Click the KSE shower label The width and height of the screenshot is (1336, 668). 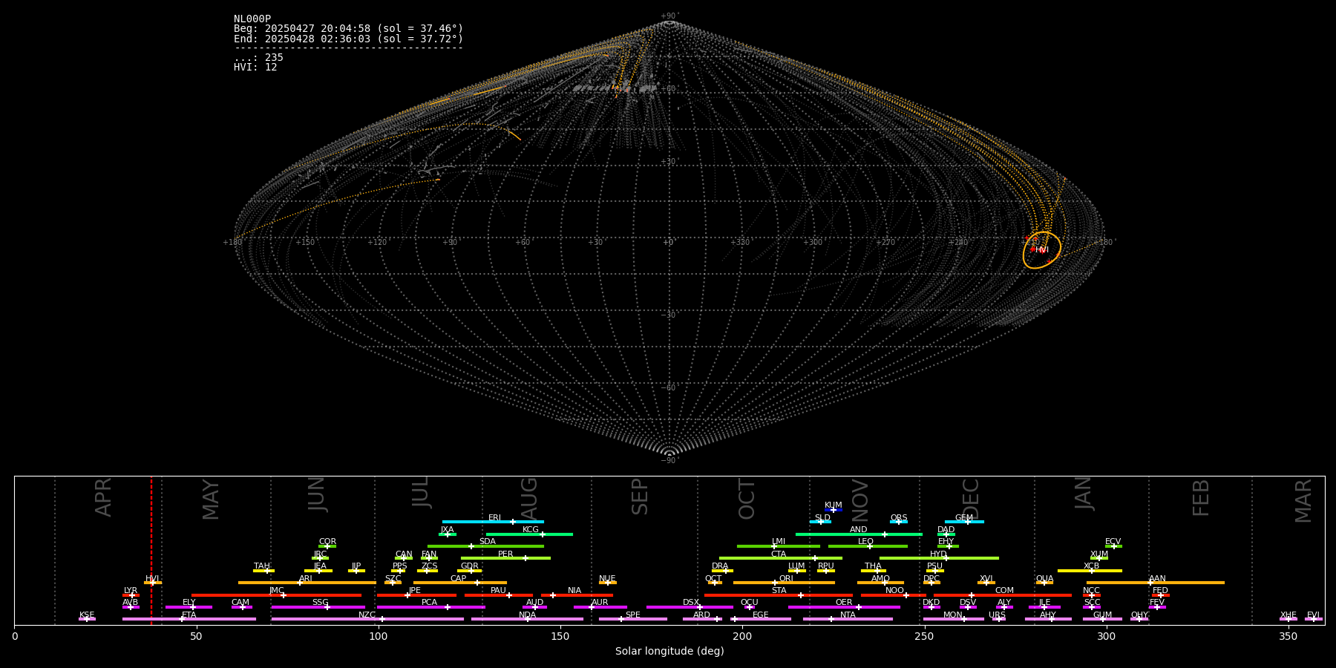(x=87, y=615)
